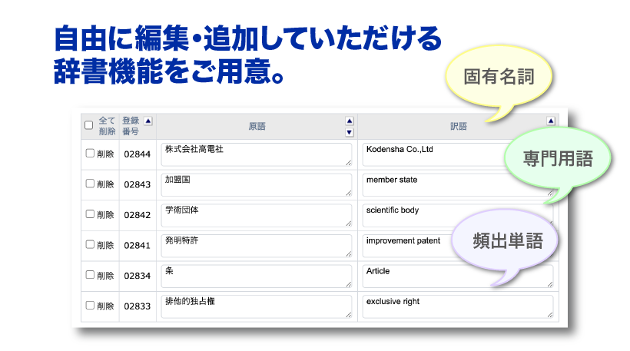The height and width of the screenshot is (351, 630).
Task: Edit the 加盟国 source field
Action: (x=257, y=185)
